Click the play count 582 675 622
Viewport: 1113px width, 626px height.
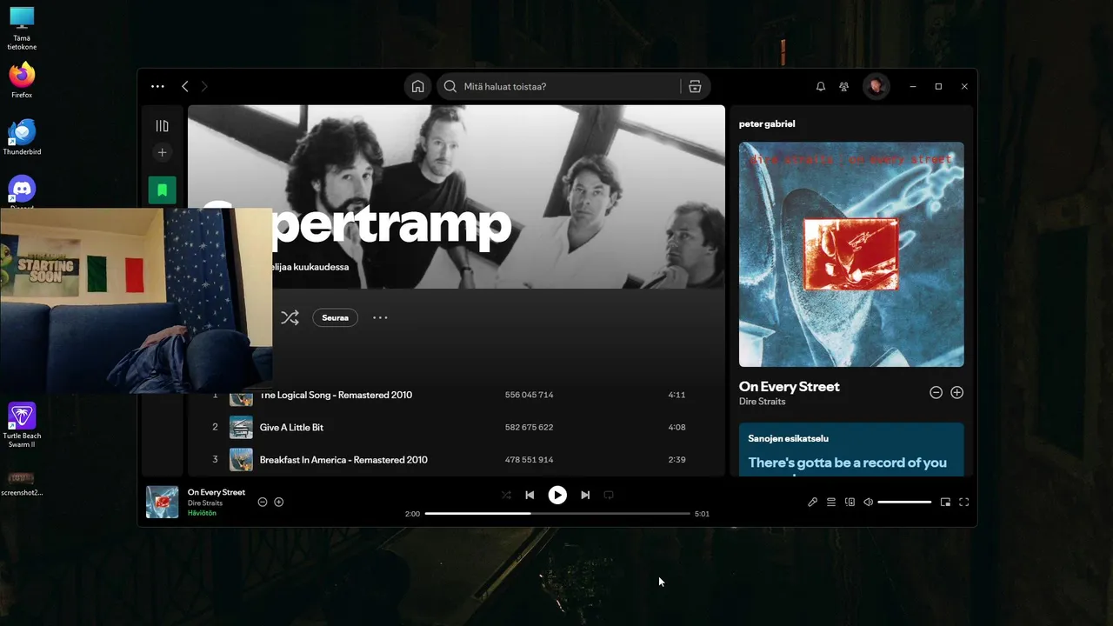click(x=529, y=427)
